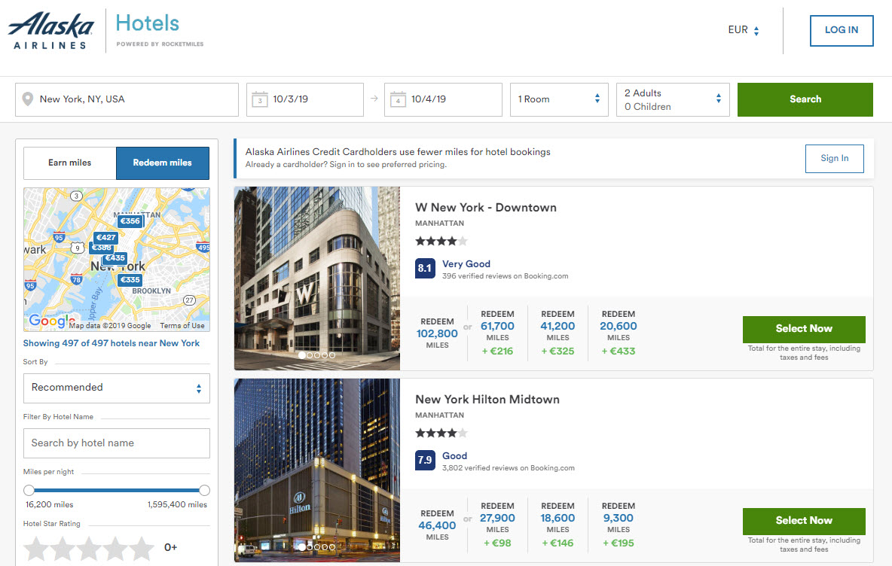Open the check-out calendar icon
This screenshot has width=892, height=566.
click(398, 99)
